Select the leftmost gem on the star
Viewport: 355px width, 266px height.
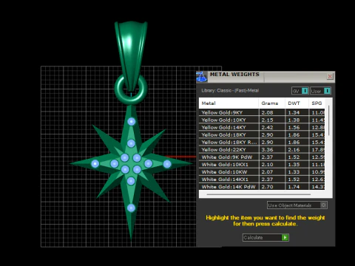pos(95,163)
